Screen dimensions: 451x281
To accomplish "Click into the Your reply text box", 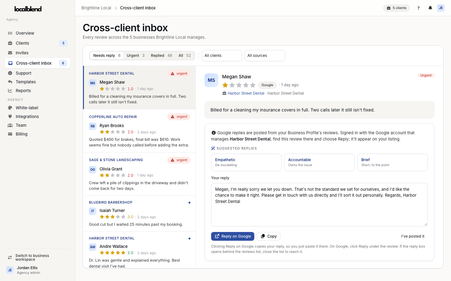I will (319, 205).
